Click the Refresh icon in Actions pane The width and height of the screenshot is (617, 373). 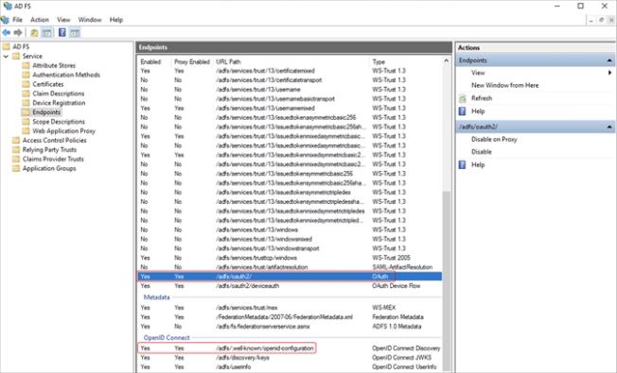click(463, 98)
